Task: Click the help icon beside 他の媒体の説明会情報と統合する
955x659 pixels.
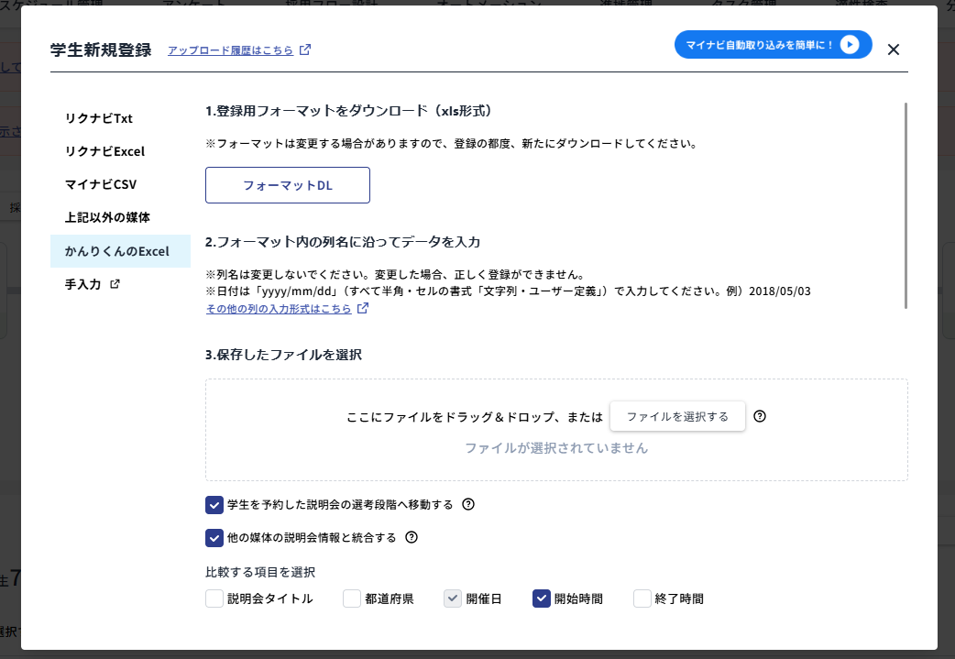Action: 411,537
